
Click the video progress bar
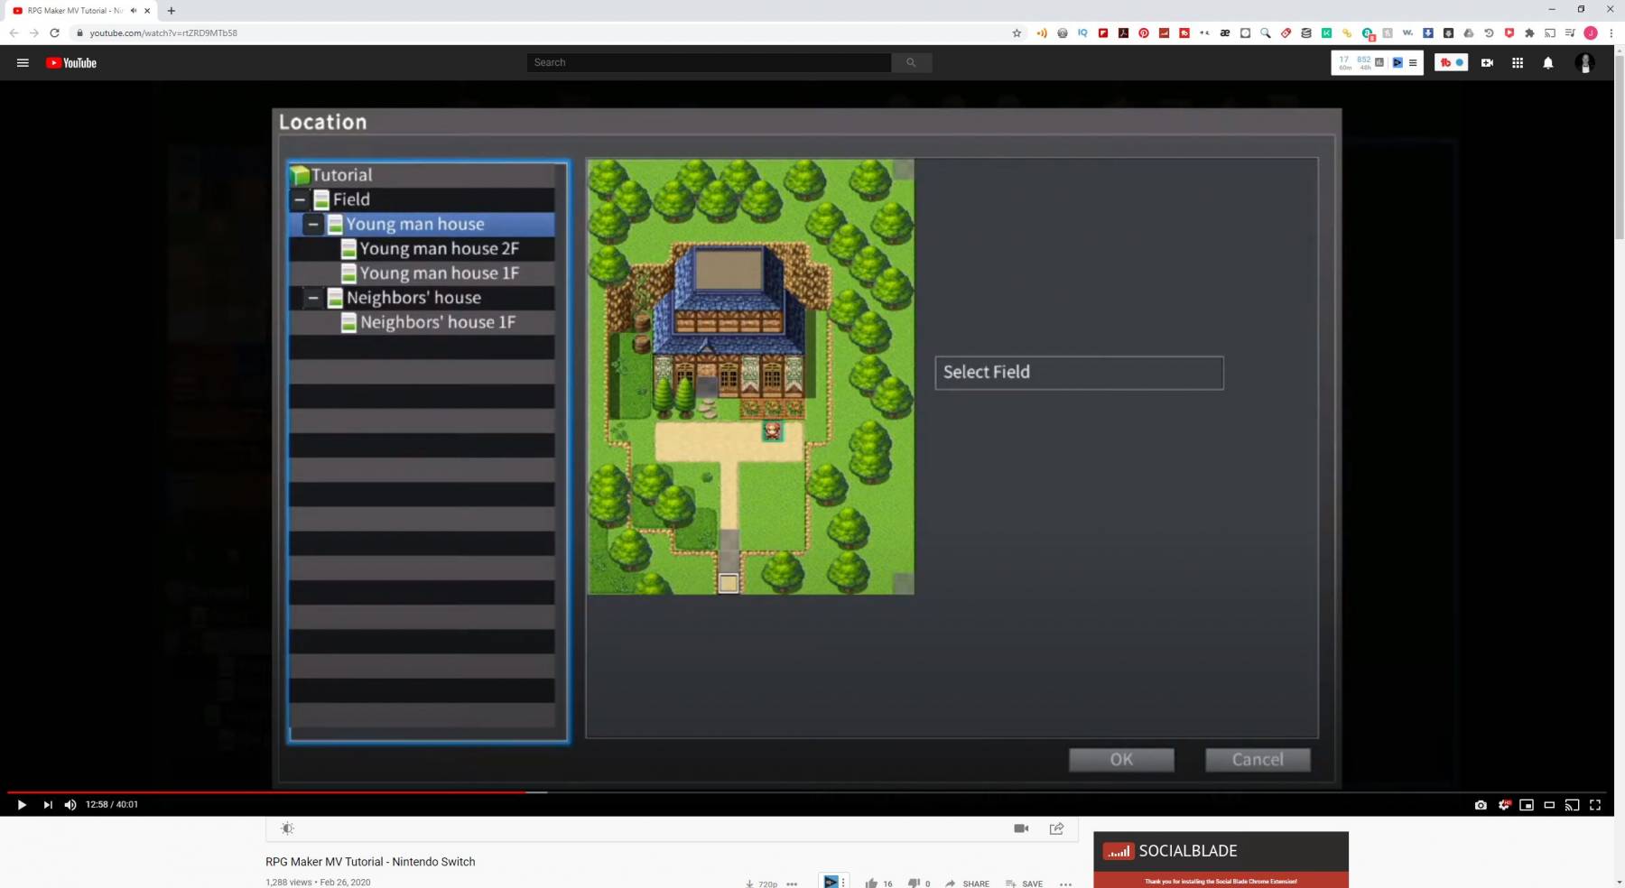(x=806, y=792)
